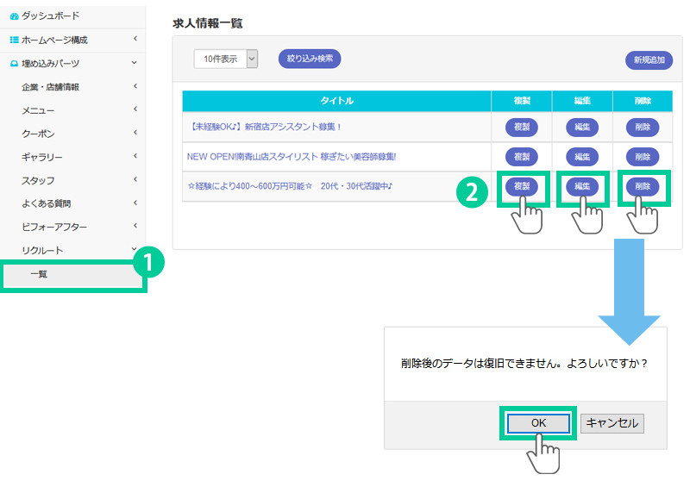Click the 新規追加 button
Viewport: 690px width, 493px height.
click(x=649, y=60)
